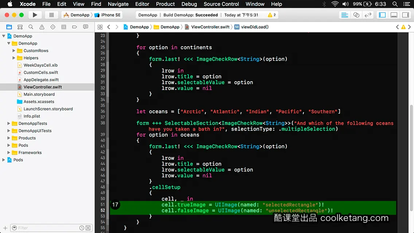Expand the Helpers folder
Image resolution: width=414 pixels, height=233 pixels.
(x=14, y=58)
